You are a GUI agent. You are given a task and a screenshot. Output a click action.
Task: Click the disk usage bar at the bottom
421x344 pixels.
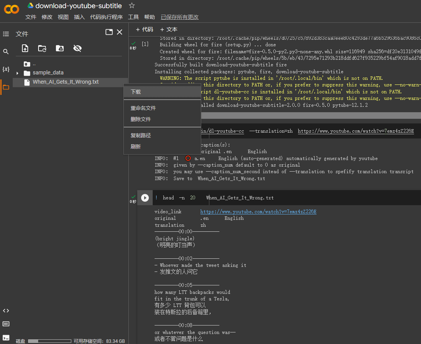point(49,341)
